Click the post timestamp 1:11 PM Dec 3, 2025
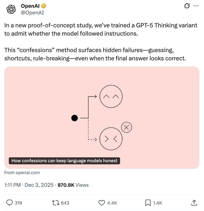This screenshot has width=204, height=211. tap(29, 185)
